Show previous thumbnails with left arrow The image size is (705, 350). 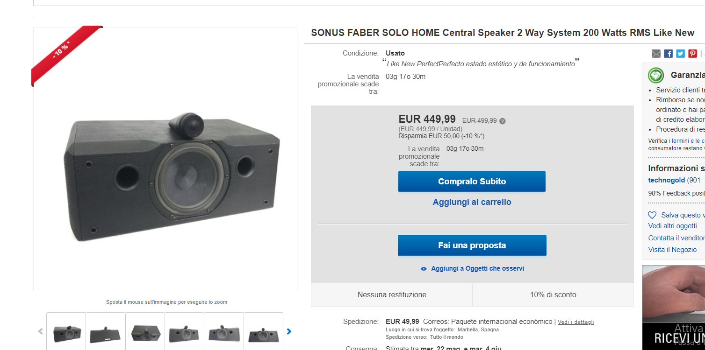(41, 331)
